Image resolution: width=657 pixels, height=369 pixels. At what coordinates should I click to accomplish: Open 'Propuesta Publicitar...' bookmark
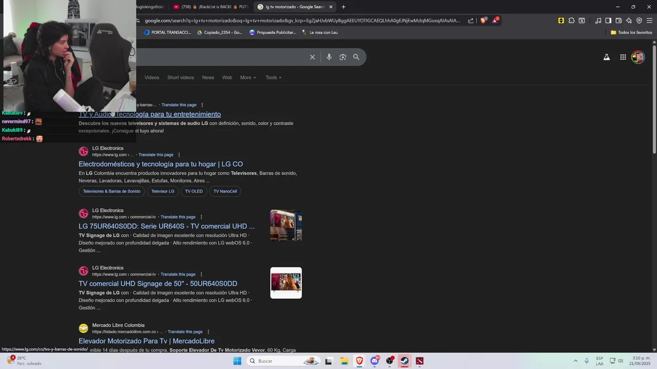pos(273,32)
